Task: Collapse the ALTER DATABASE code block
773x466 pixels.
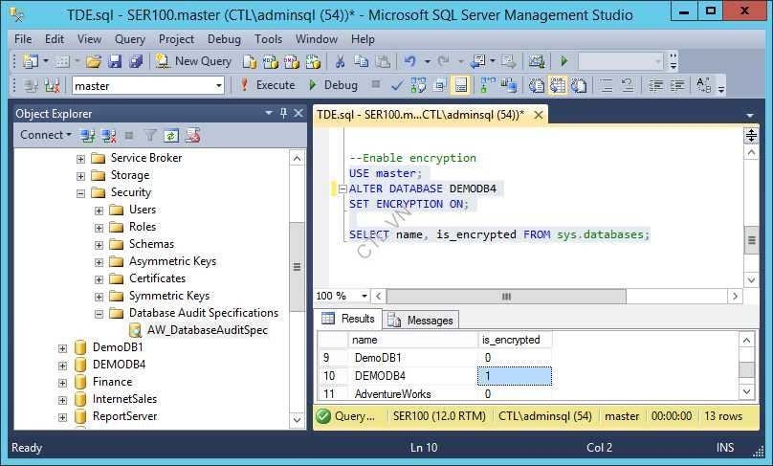Action: 342,189
